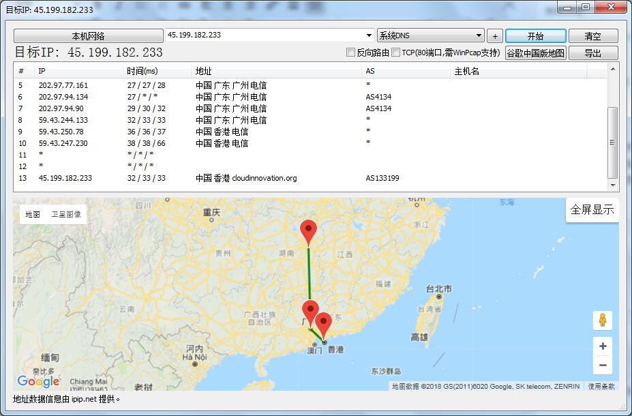Enable the 反向路由 checkbox

(351, 53)
